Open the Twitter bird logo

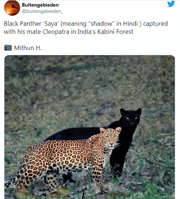(x=171, y=4)
